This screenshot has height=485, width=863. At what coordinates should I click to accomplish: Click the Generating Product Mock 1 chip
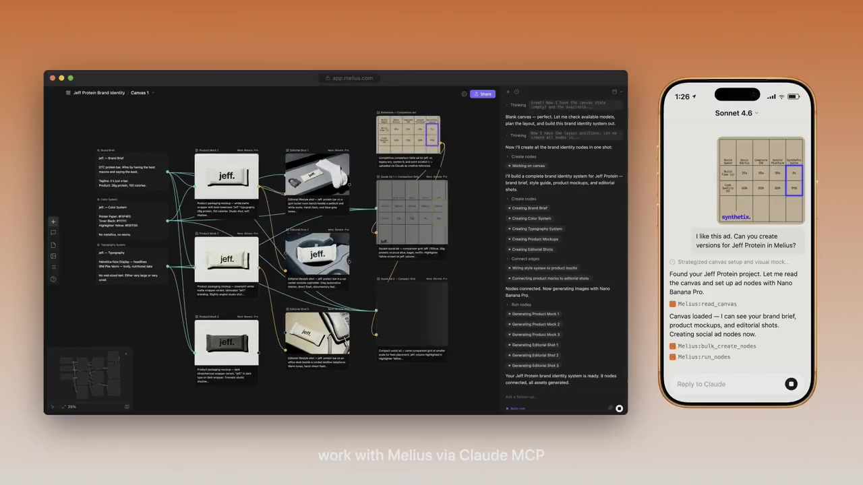[534, 314]
